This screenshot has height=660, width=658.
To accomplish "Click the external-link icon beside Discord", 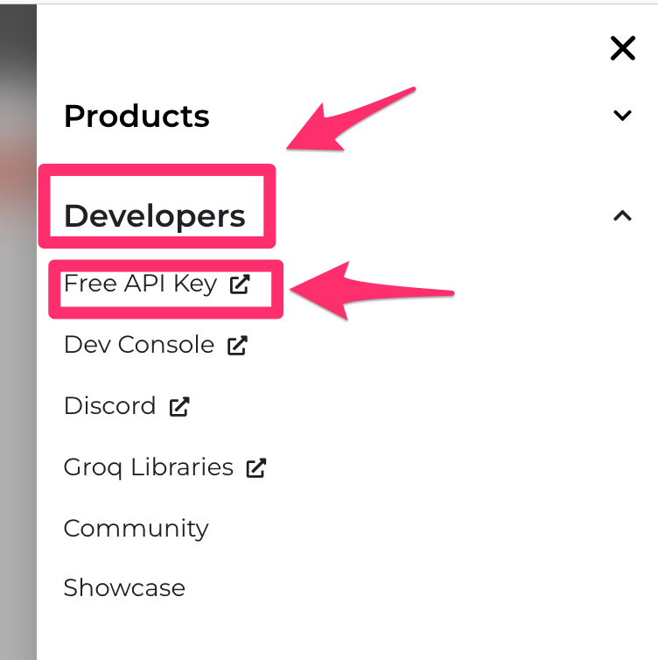I will click(x=179, y=407).
